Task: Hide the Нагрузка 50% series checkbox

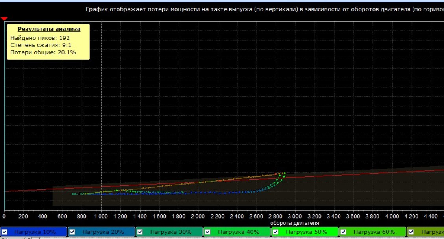Action: (x=276, y=232)
